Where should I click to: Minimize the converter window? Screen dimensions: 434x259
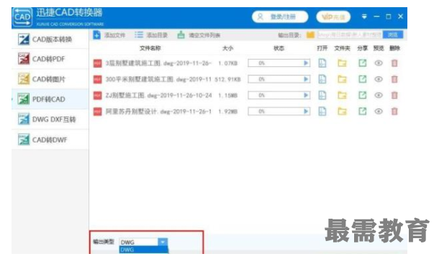(x=376, y=17)
